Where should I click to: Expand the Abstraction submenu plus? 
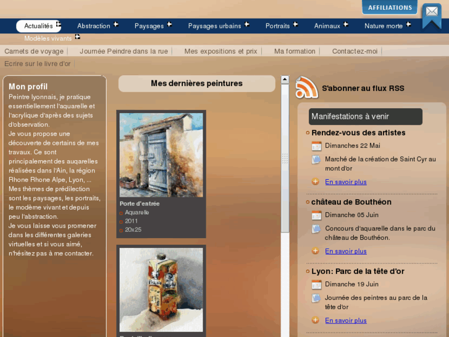116,24
